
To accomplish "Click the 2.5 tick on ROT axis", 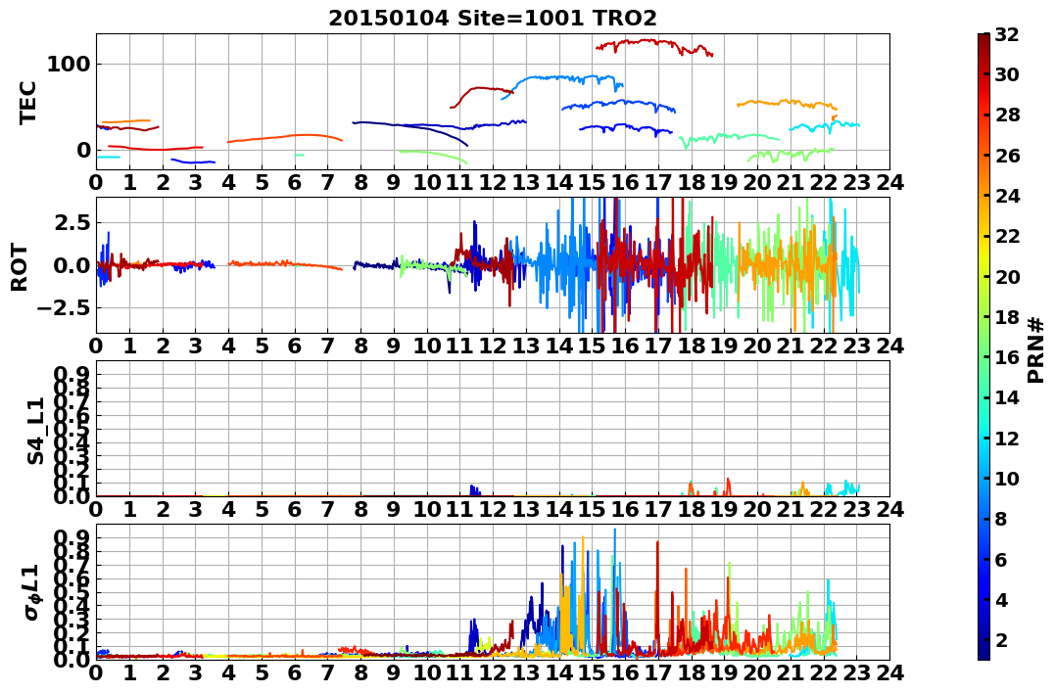I will tap(72, 222).
